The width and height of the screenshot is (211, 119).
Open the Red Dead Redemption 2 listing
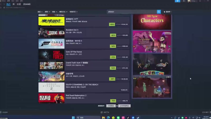coord(84,98)
